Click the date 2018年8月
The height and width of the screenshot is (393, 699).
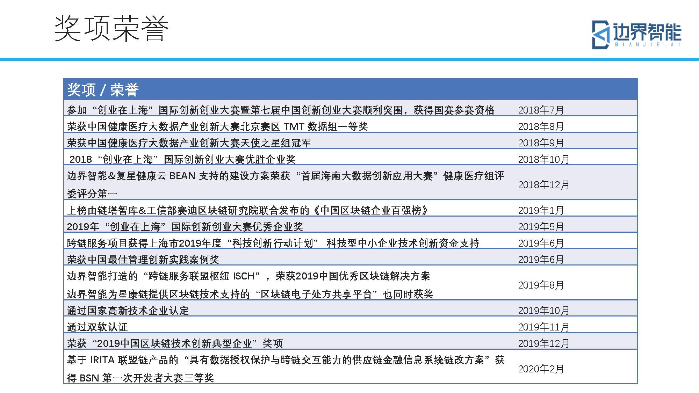click(541, 126)
